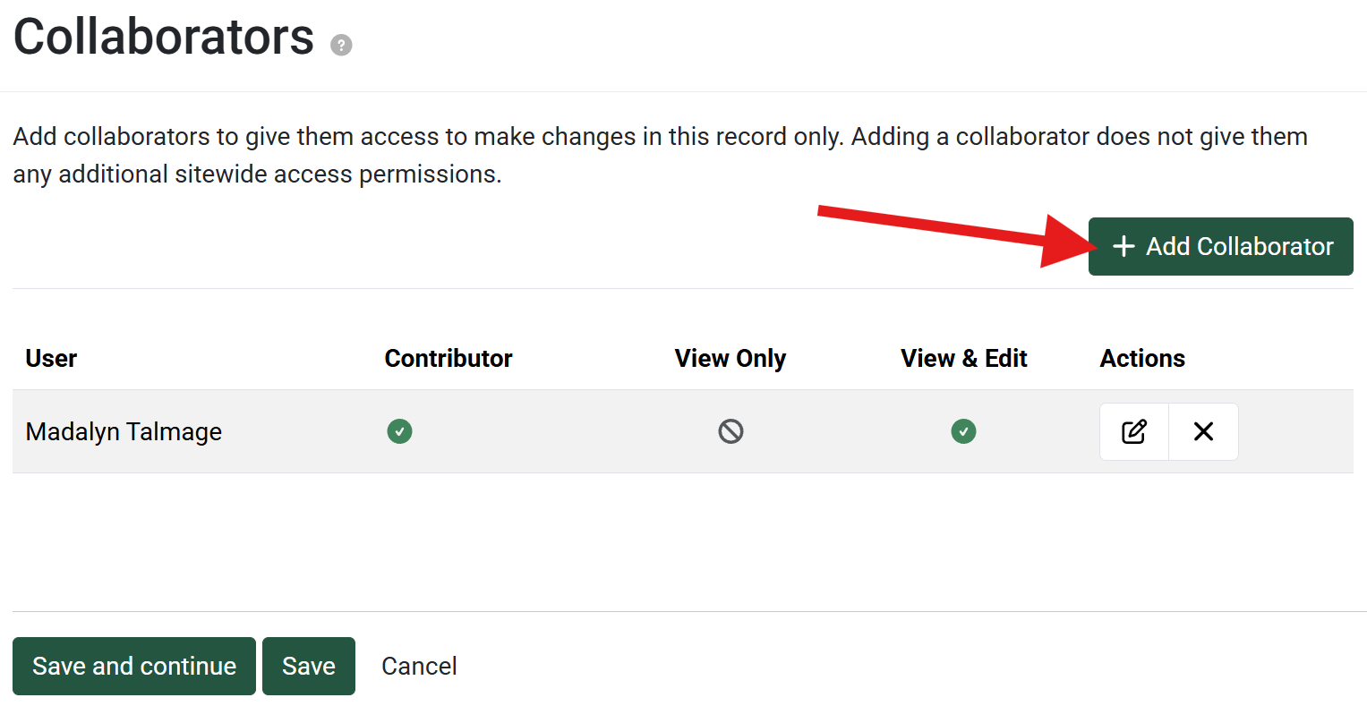Click the View Only prohibited icon

click(x=730, y=431)
